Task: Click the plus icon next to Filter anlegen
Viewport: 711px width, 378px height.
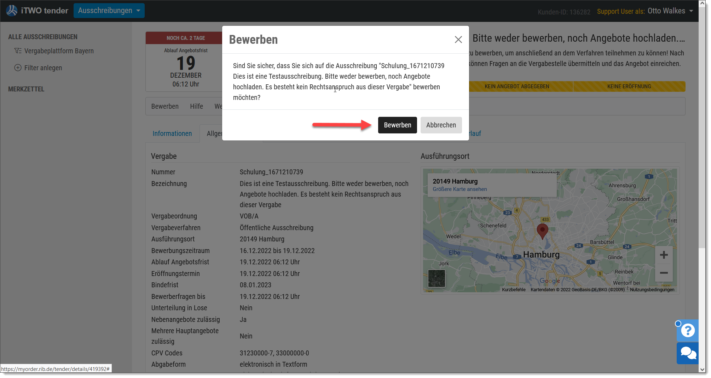Action: [x=18, y=68]
